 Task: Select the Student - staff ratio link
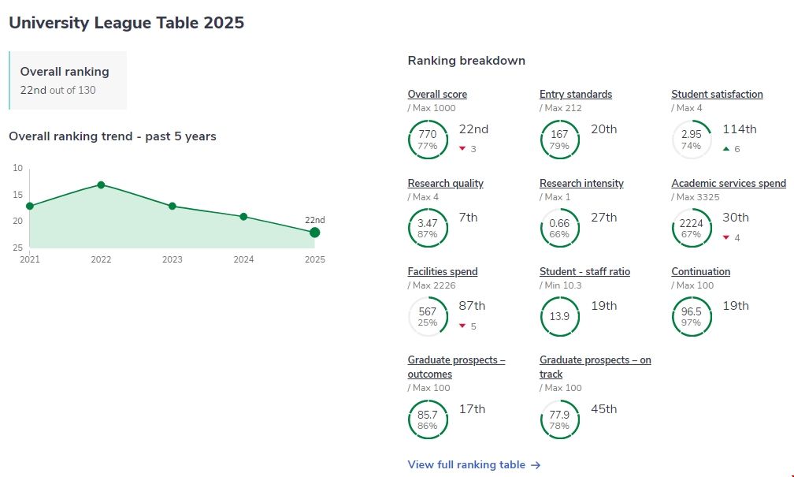click(584, 272)
